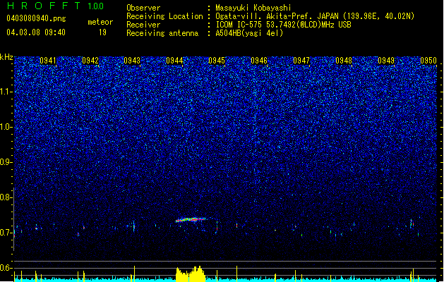The height and width of the screenshot is (282, 444).
Task: Click time marker 0948
Action: 344,61
